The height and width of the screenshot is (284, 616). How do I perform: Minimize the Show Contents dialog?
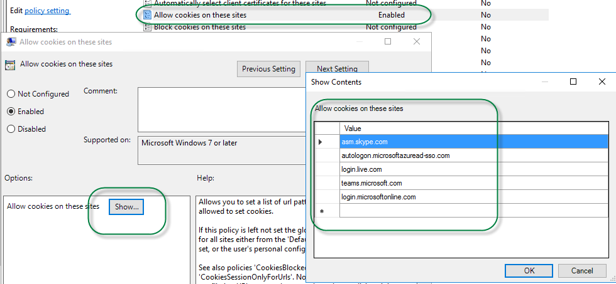click(544, 82)
